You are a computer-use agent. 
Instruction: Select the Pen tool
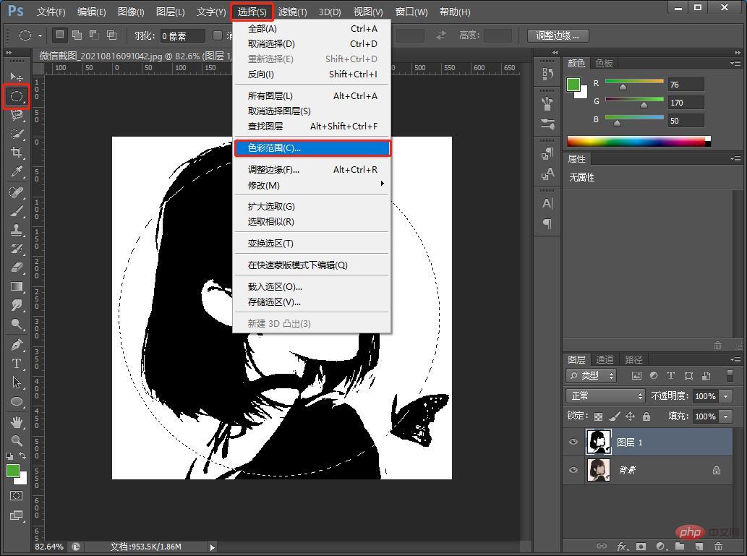pos(16,344)
